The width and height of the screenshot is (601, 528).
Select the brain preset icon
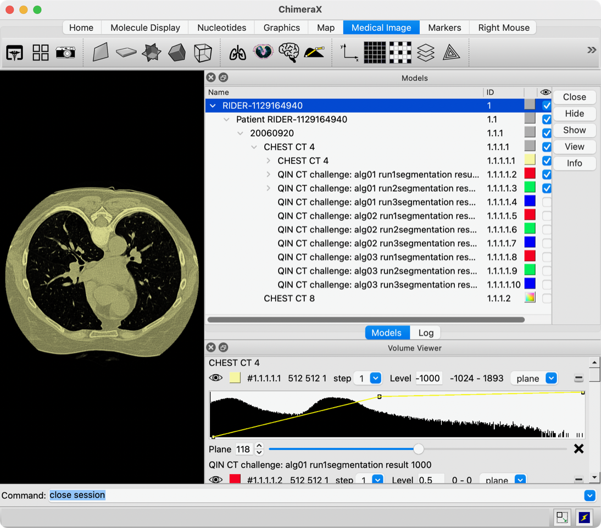[288, 53]
